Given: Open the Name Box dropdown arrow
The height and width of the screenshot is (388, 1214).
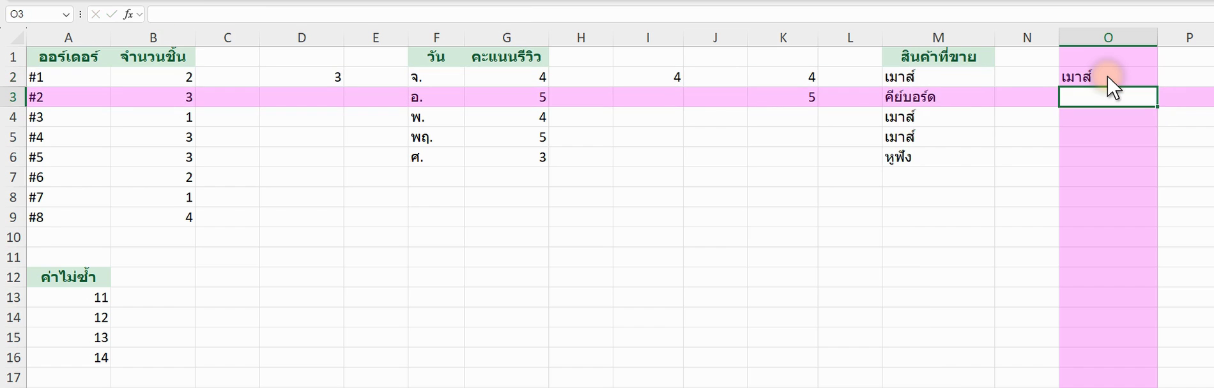Looking at the screenshot, I should pos(66,14).
